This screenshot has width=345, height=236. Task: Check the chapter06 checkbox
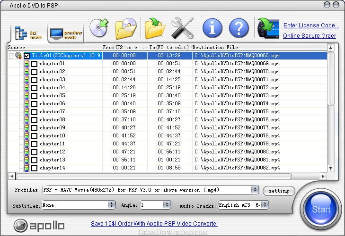pyautogui.click(x=34, y=104)
